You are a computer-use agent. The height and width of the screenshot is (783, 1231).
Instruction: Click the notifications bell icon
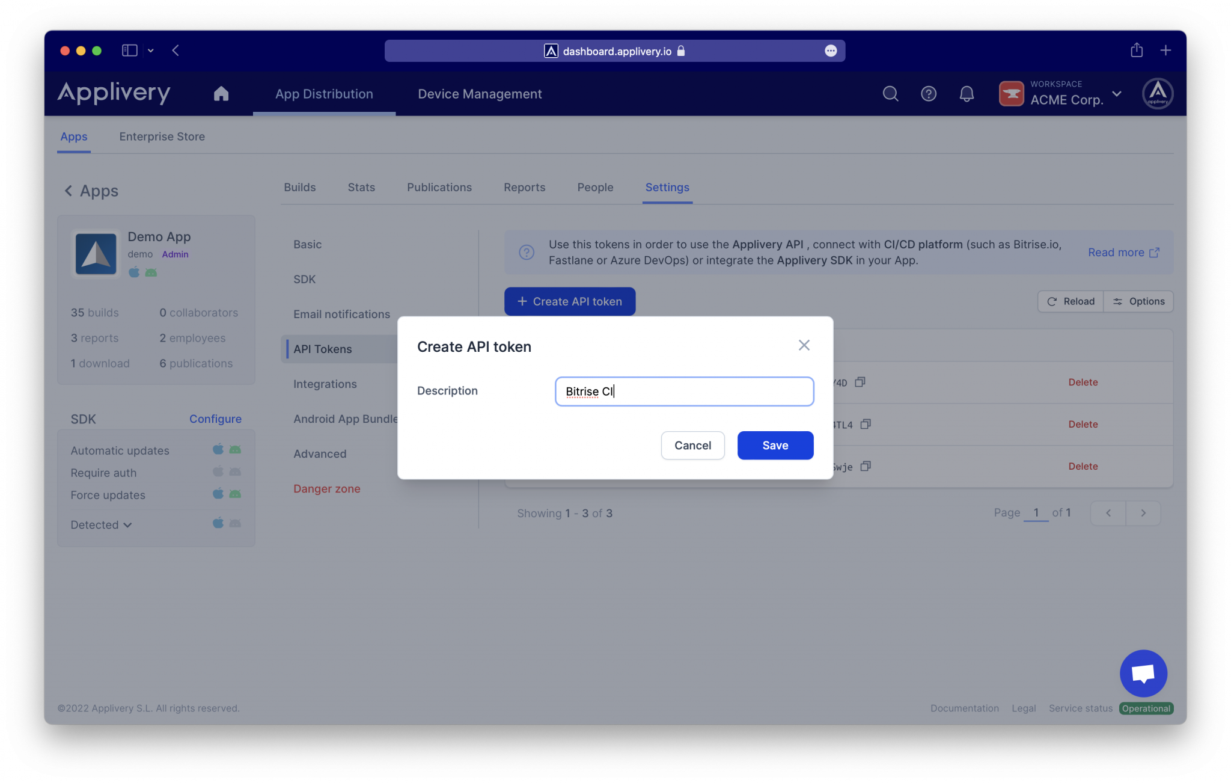(x=966, y=94)
